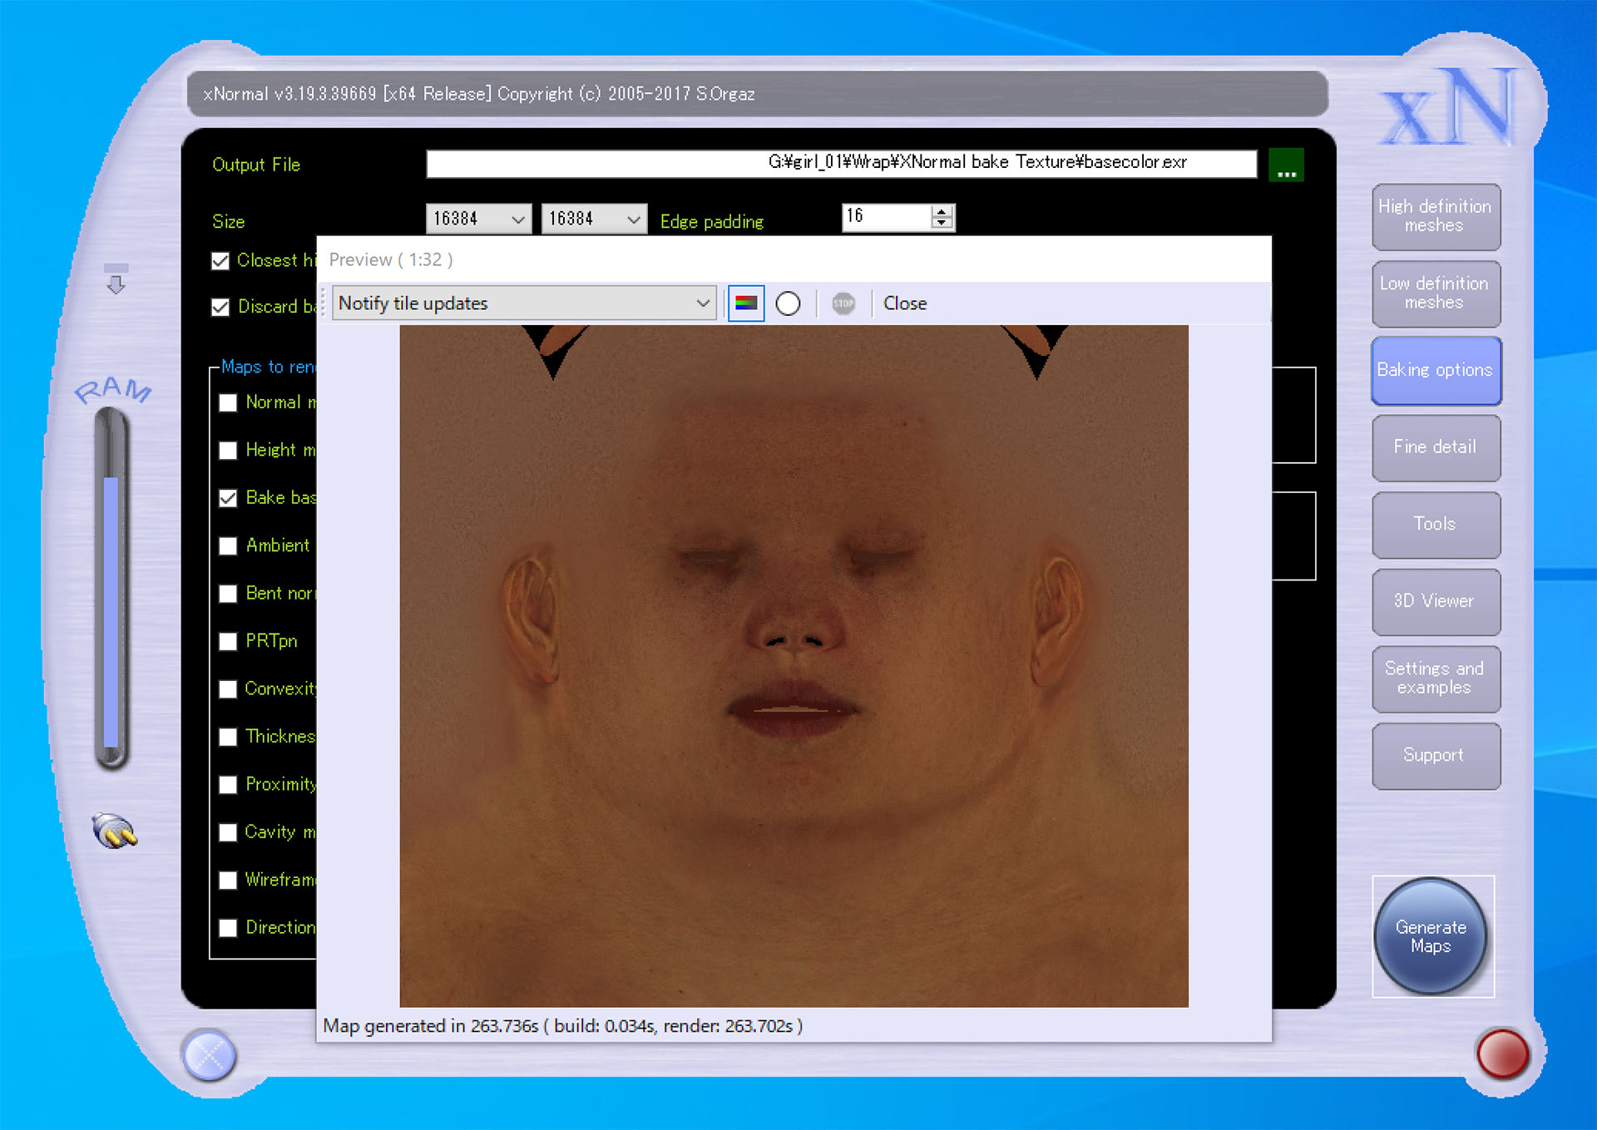Image resolution: width=1597 pixels, height=1130 pixels.
Task: Click the Preview ( 1:32 ) title text
Action: click(x=391, y=259)
